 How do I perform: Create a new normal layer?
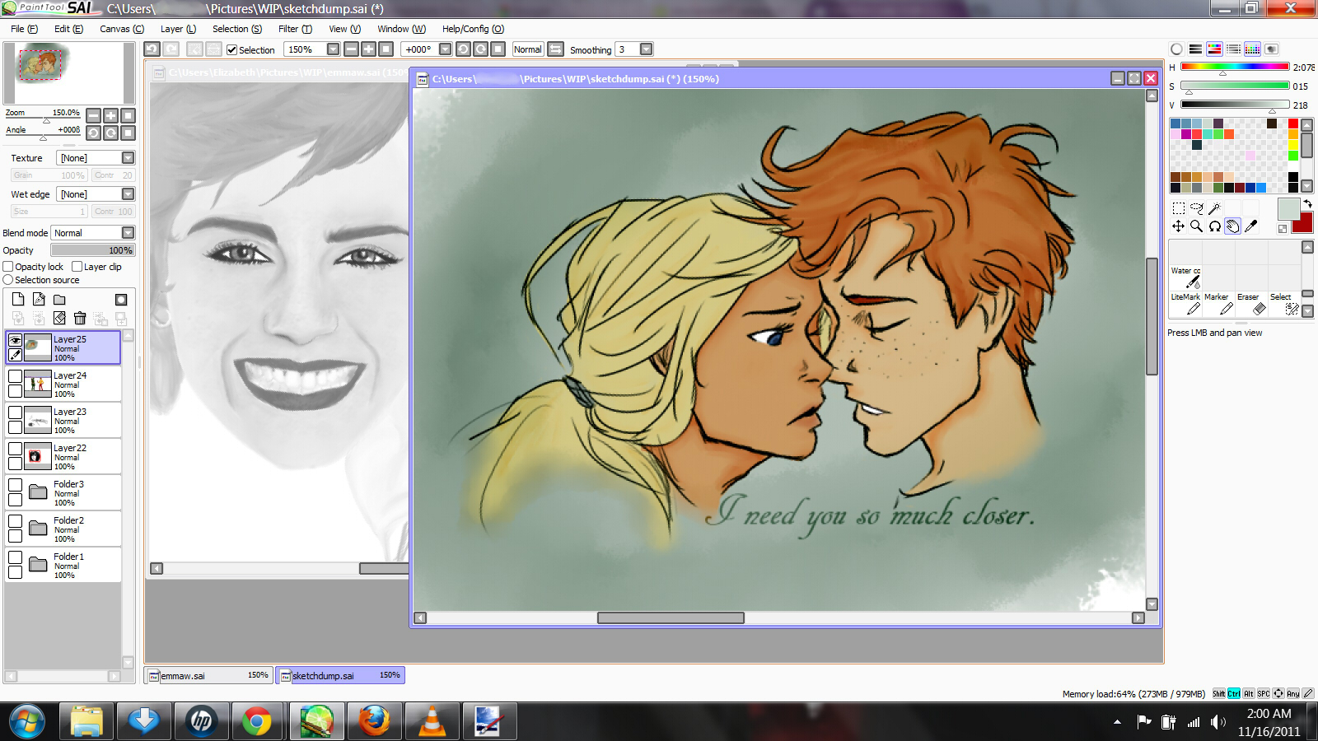[18, 300]
